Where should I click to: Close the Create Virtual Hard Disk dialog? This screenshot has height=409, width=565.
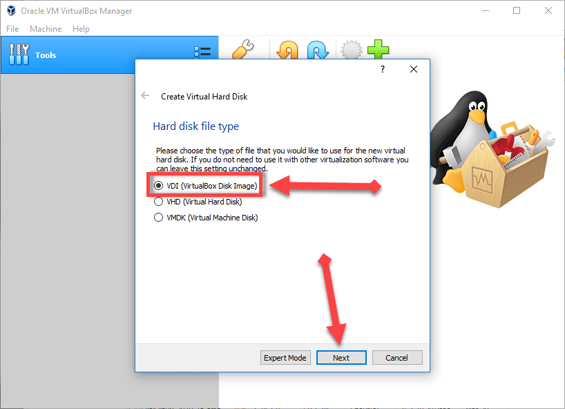[414, 69]
